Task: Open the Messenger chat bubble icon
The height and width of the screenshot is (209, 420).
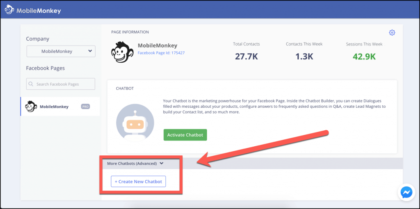Action: tap(406, 192)
